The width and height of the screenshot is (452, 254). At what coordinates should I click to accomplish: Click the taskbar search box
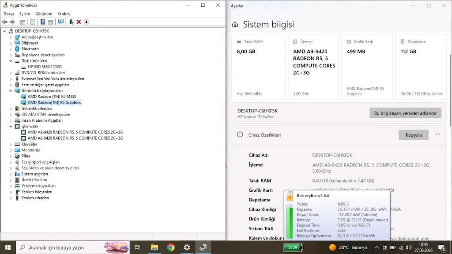(73, 247)
